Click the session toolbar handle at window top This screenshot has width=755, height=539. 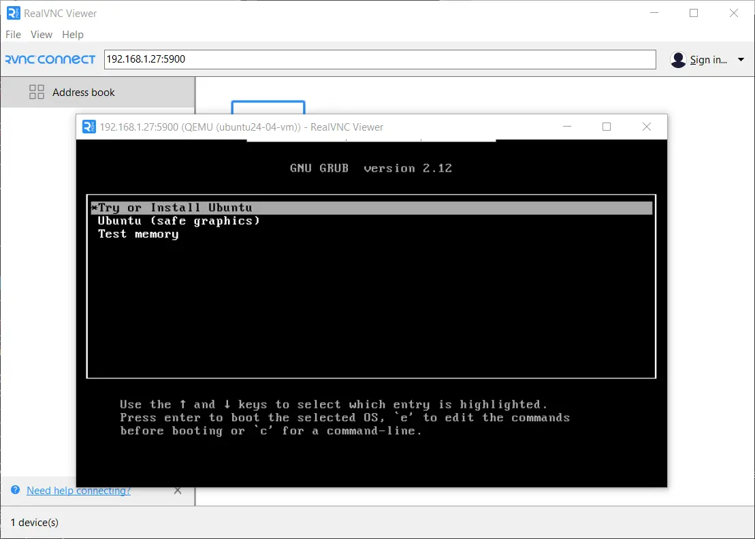pos(371,140)
